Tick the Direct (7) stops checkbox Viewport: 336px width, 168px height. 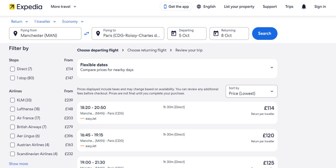coord(12,69)
